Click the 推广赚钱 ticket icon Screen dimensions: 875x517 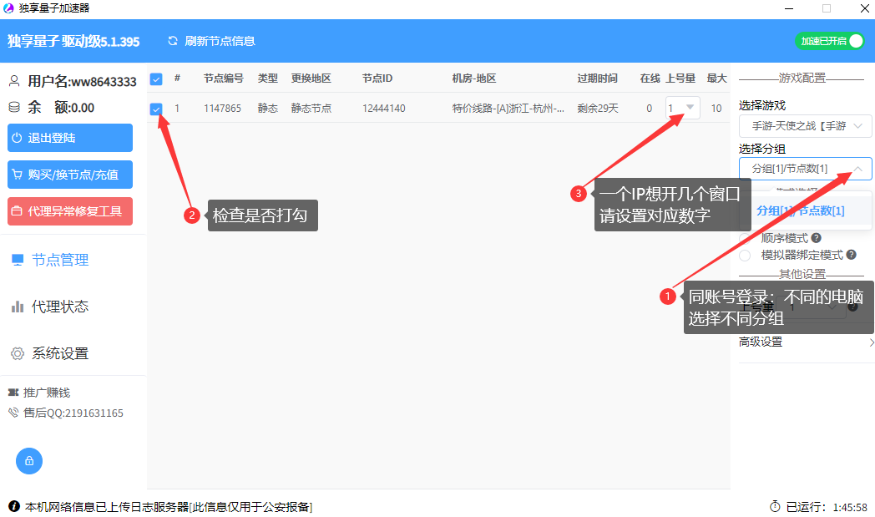(x=13, y=393)
